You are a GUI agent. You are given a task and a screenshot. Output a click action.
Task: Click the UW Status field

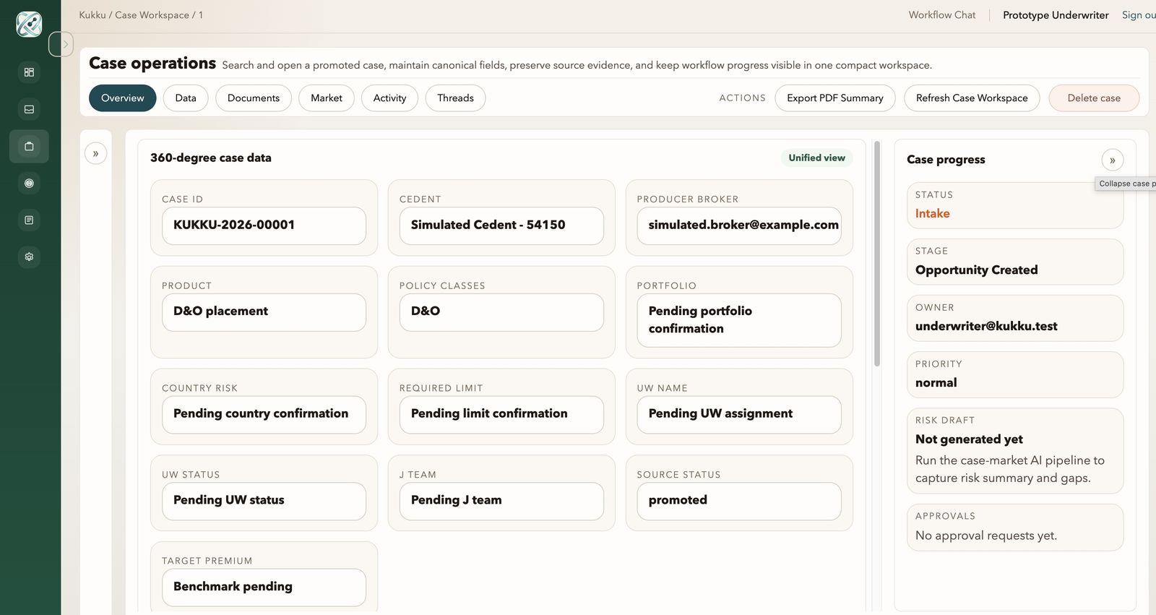(264, 501)
